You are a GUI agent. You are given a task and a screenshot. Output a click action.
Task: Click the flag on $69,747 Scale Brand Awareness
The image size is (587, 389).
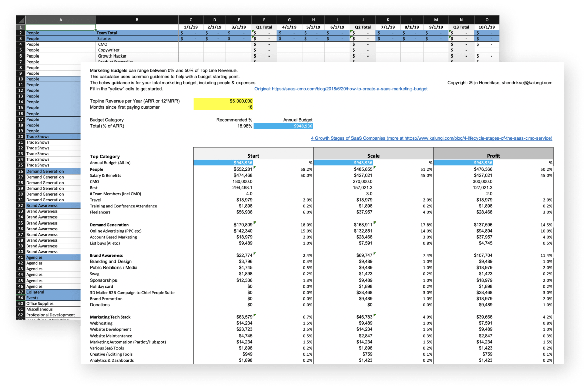(x=375, y=253)
